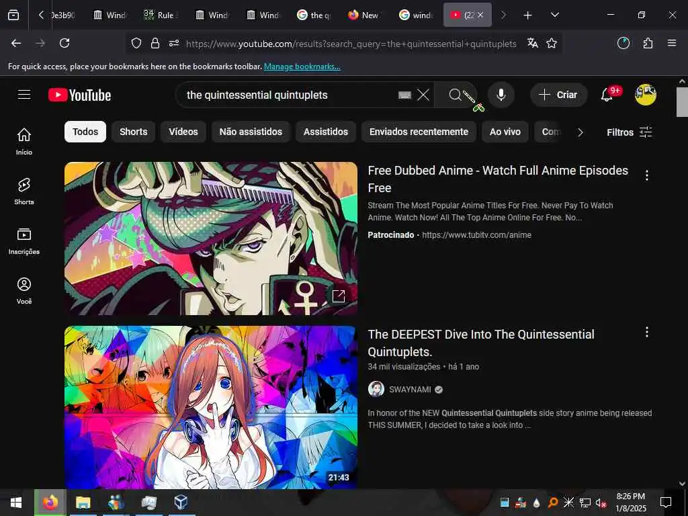Open a new tab with plus
This screenshot has width=688, height=516.
[528, 15]
